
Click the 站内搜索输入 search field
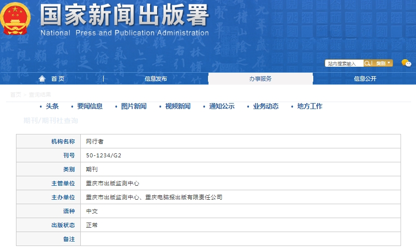344,64
